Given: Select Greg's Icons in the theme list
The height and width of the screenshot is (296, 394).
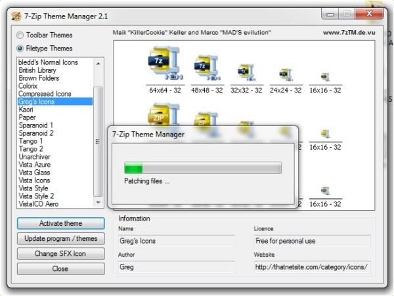Looking at the screenshot, I should (55, 102).
